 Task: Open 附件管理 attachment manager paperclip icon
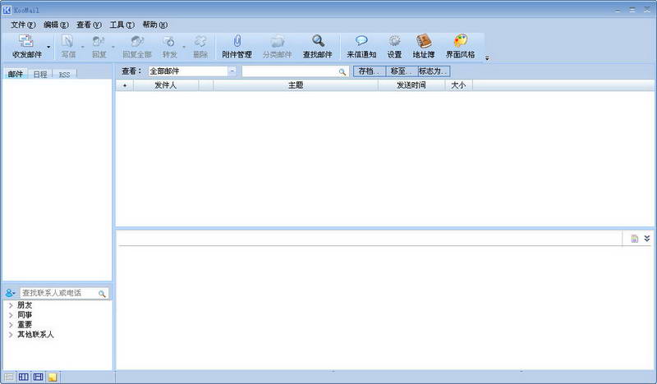(x=237, y=41)
